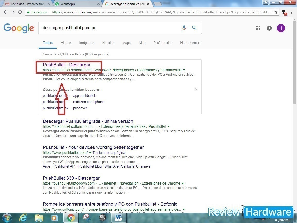Switch to Chrome in the taskbar

click(70, 218)
